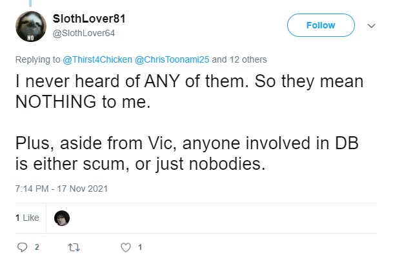Show the 'and 12 others' reply recipients
This screenshot has height=266, width=393.
[x=239, y=59]
